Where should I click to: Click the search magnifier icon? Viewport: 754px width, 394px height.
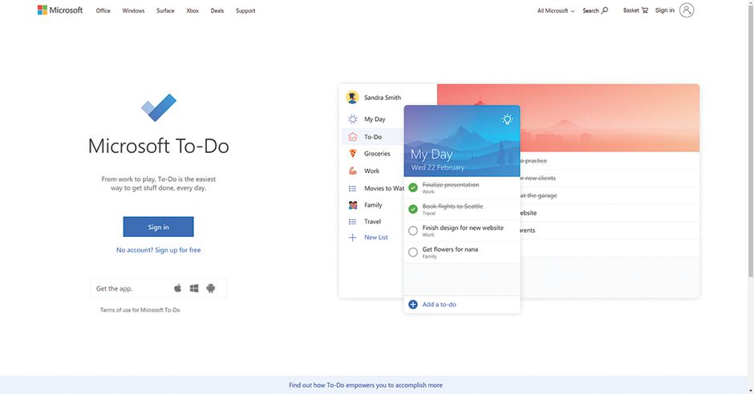pos(605,10)
